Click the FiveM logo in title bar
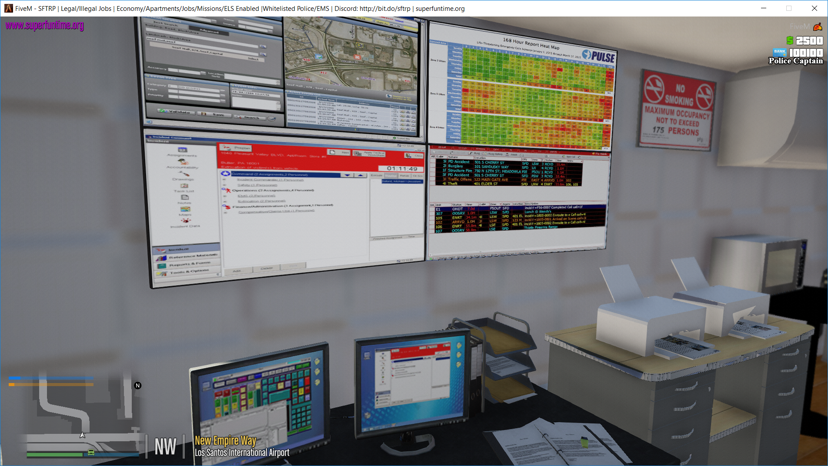This screenshot has height=466, width=828. click(8, 8)
